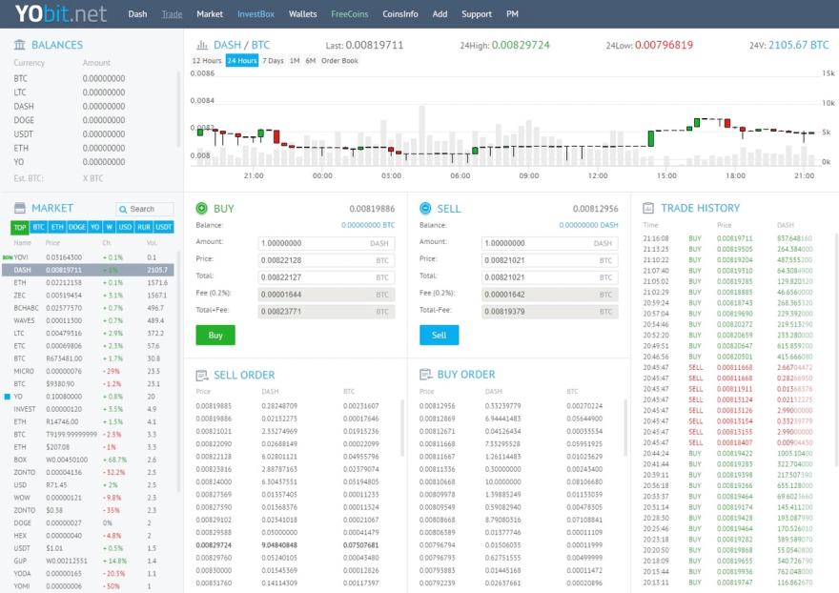Image resolution: width=839 pixels, height=593 pixels.
Task: Click buy order price 0.00812869
Action: tap(438, 419)
